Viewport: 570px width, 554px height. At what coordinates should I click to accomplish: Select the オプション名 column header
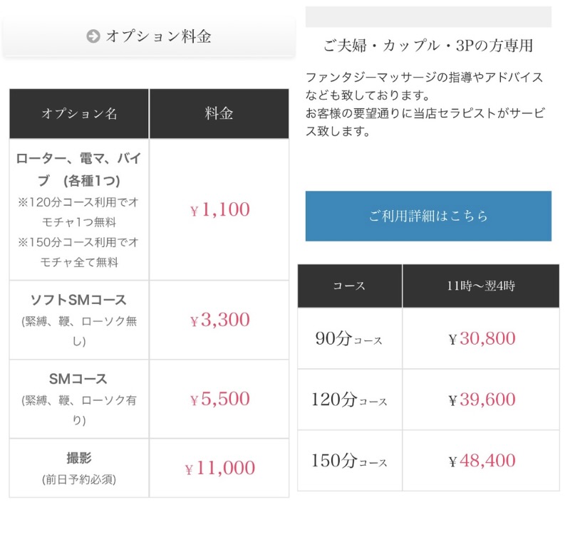[79, 114]
